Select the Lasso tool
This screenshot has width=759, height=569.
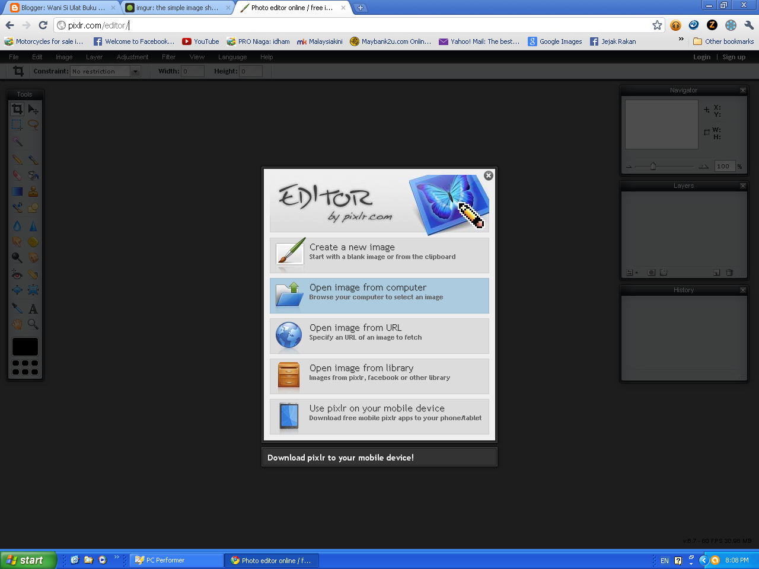coord(33,124)
